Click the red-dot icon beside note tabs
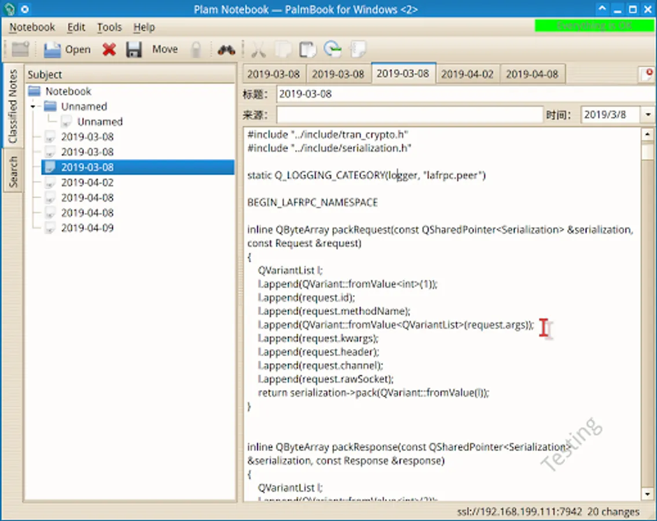The image size is (657, 521). click(647, 74)
